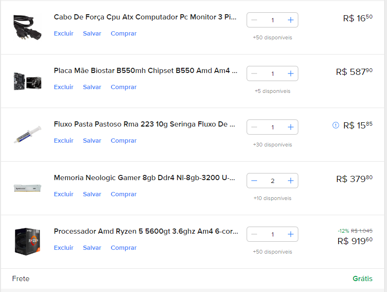Increase quantity of Memoria Neologic Gamer

click(x=291, y=181)
